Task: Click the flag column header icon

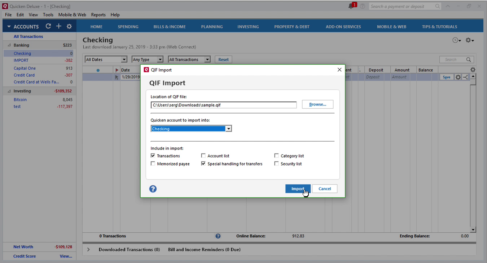Action: pos(117,70)
